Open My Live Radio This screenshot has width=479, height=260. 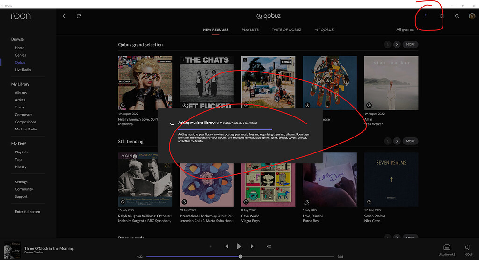point(26,129)
